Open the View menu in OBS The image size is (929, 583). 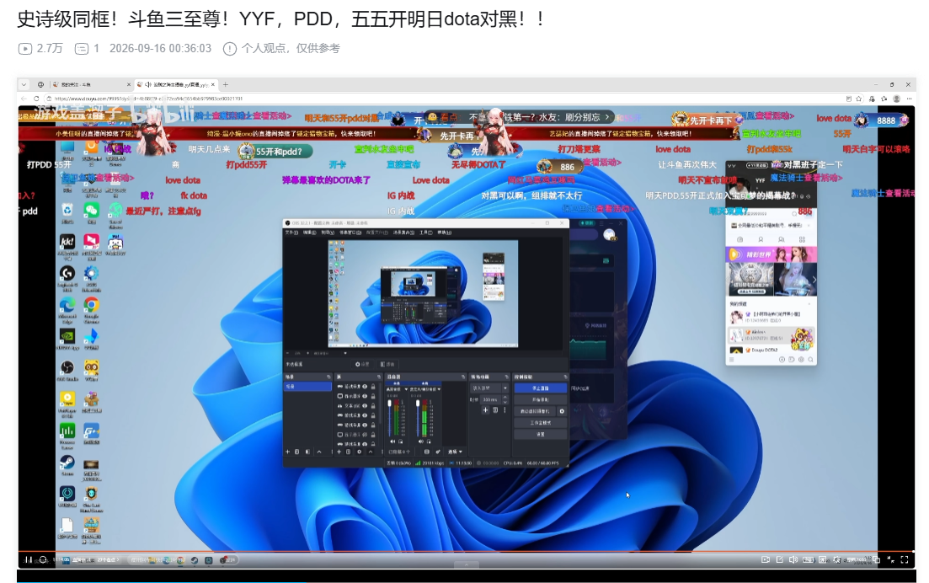coord(328,233)
